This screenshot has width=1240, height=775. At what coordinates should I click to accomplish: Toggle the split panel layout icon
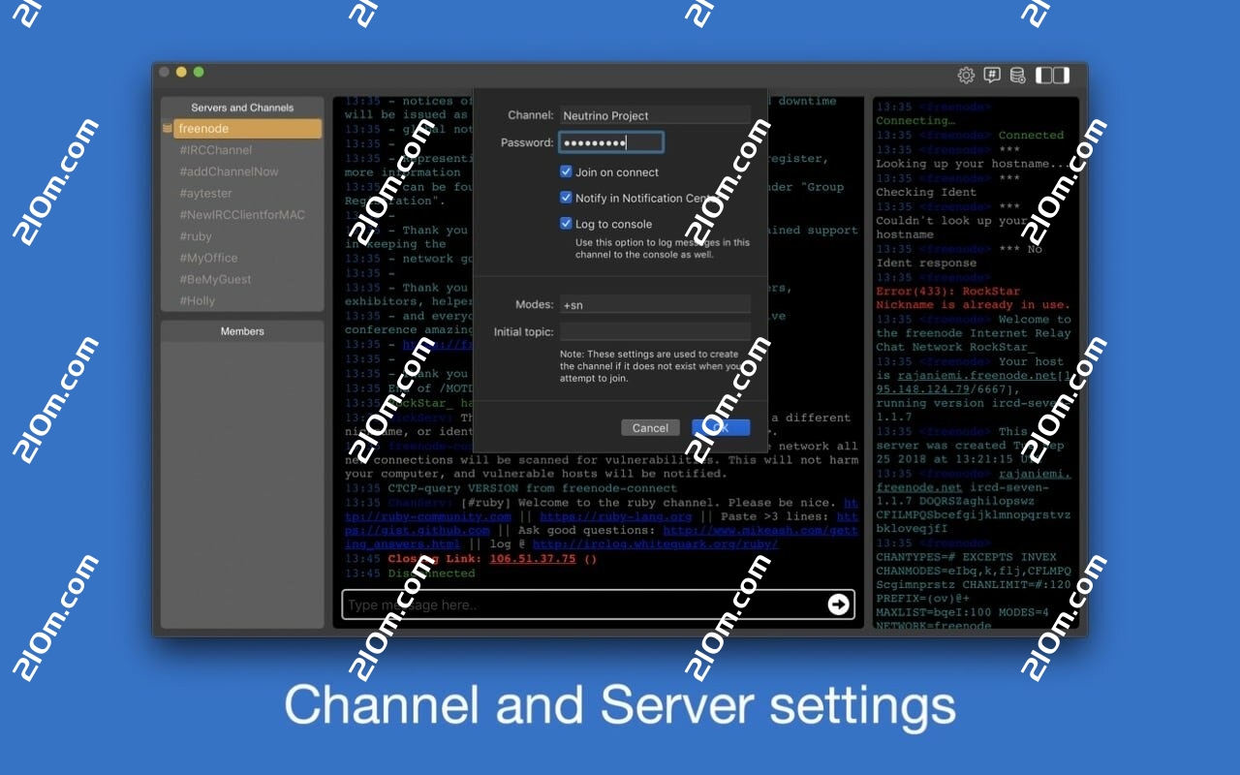pos(1052,76)
